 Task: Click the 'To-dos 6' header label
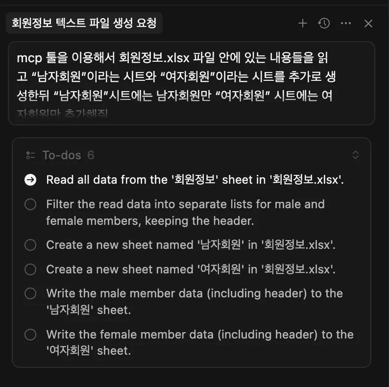68,155
